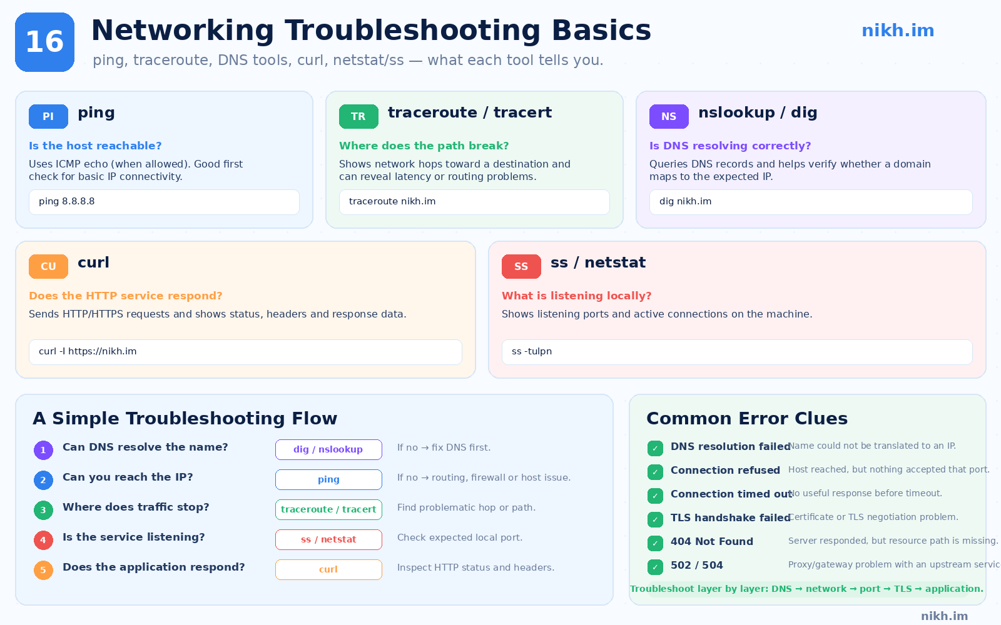1001x625 pixels.
Task: Click the red step 4 circle
Action: [43, 540]
